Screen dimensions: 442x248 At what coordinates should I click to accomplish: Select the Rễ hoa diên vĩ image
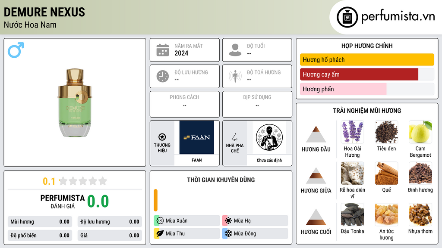tap(352, 173)
